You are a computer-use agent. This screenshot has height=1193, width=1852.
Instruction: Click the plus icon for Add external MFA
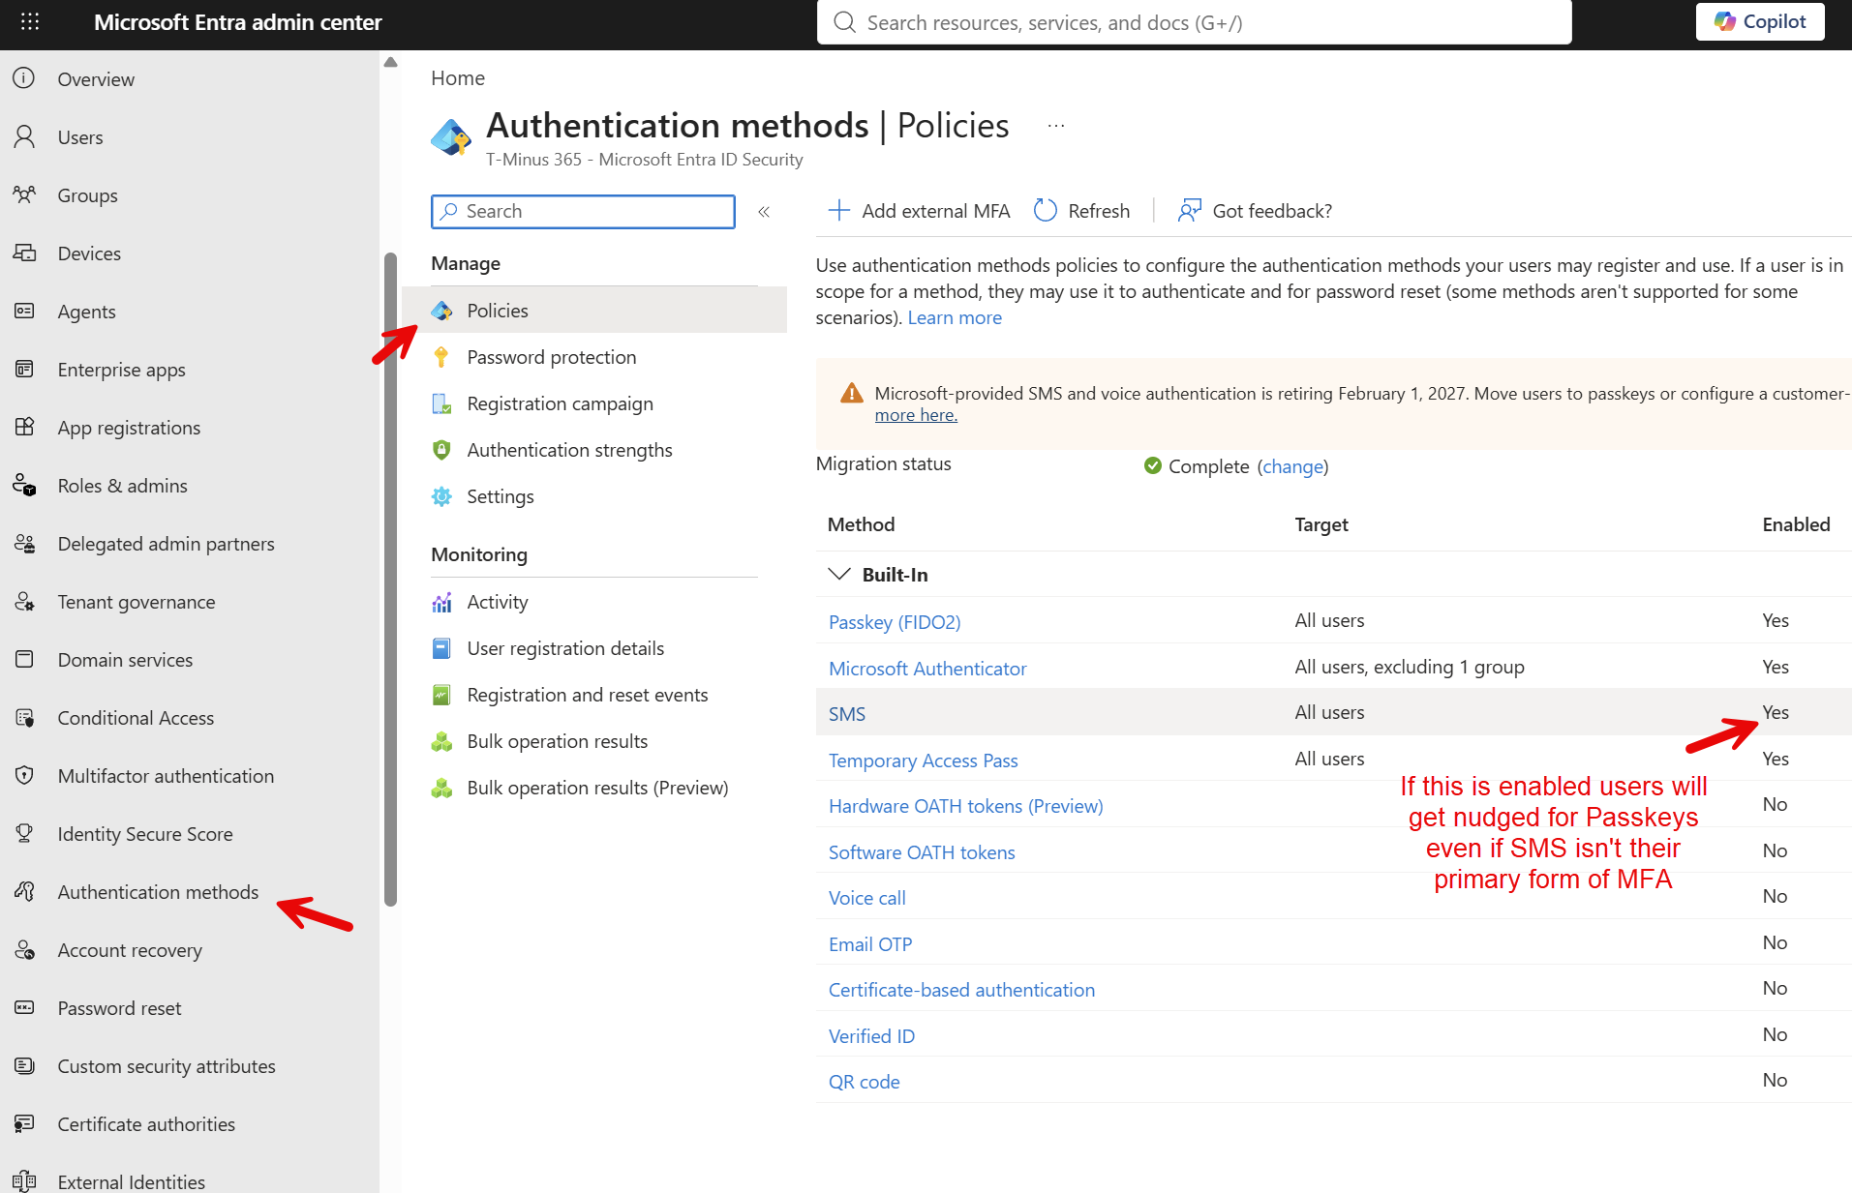click(x=838, y=210)
